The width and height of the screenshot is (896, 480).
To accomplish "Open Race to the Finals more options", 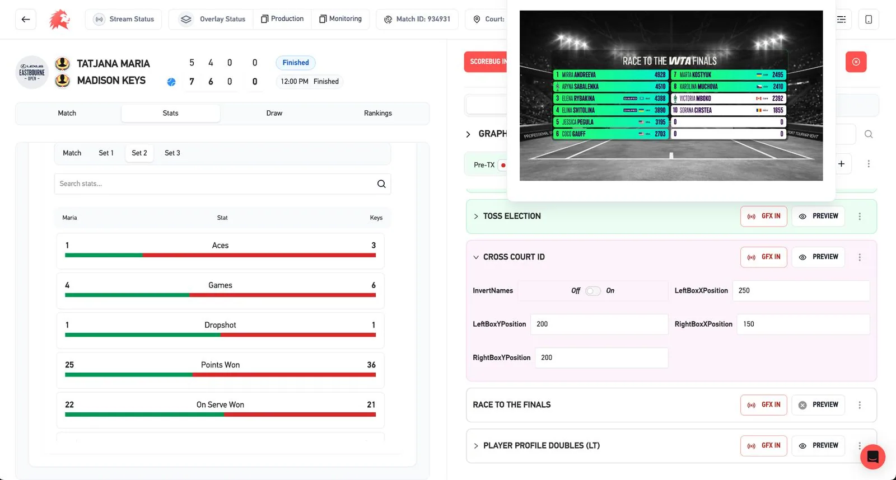I will coord(860,405).
